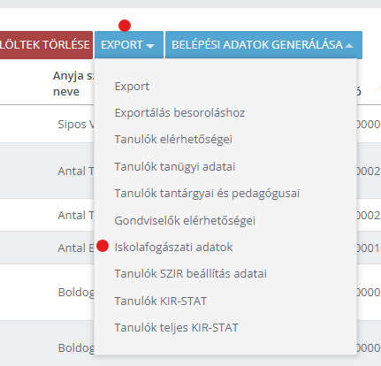The height and width of the screenshot is (366, 381).
Task: Open BELÉPÉSI ADATOK GENERÁLÁSA dropdown
Action: pyautogui.click(x=263, y=45)
